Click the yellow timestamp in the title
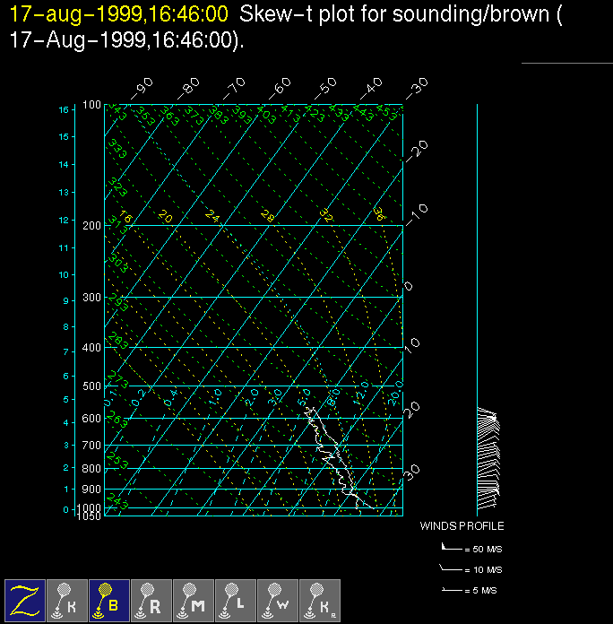The height and width of the screenshot is (624, 613). (x=118, y=15)
